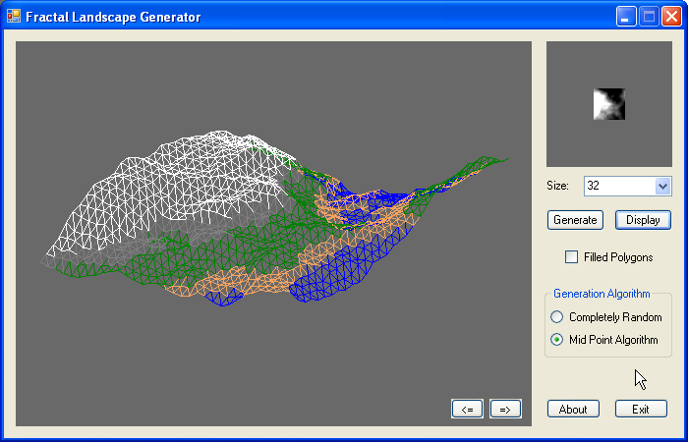Rotate landscape right with => button
Image resolution: width=688 pixels, height=442 pixels.
(x=505, y=410)
